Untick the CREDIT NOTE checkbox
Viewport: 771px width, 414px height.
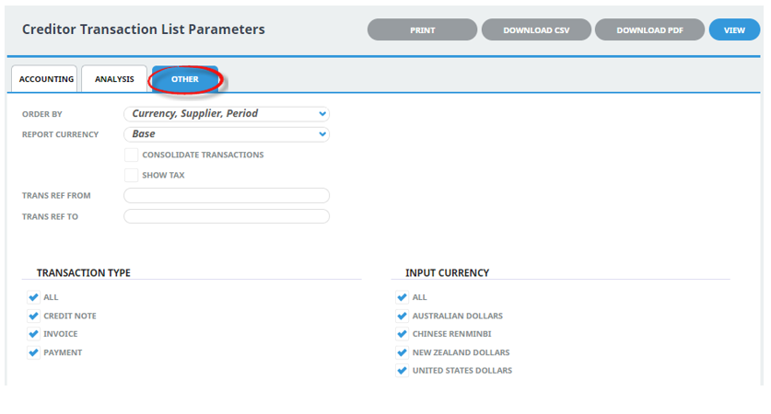pyautogui.click(x=33, y=316)
